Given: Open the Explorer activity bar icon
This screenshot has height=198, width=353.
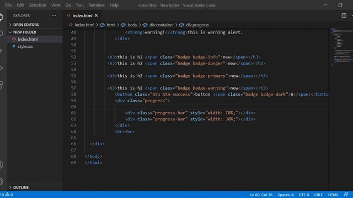Looking at the screenshot, I should [1, 17].
